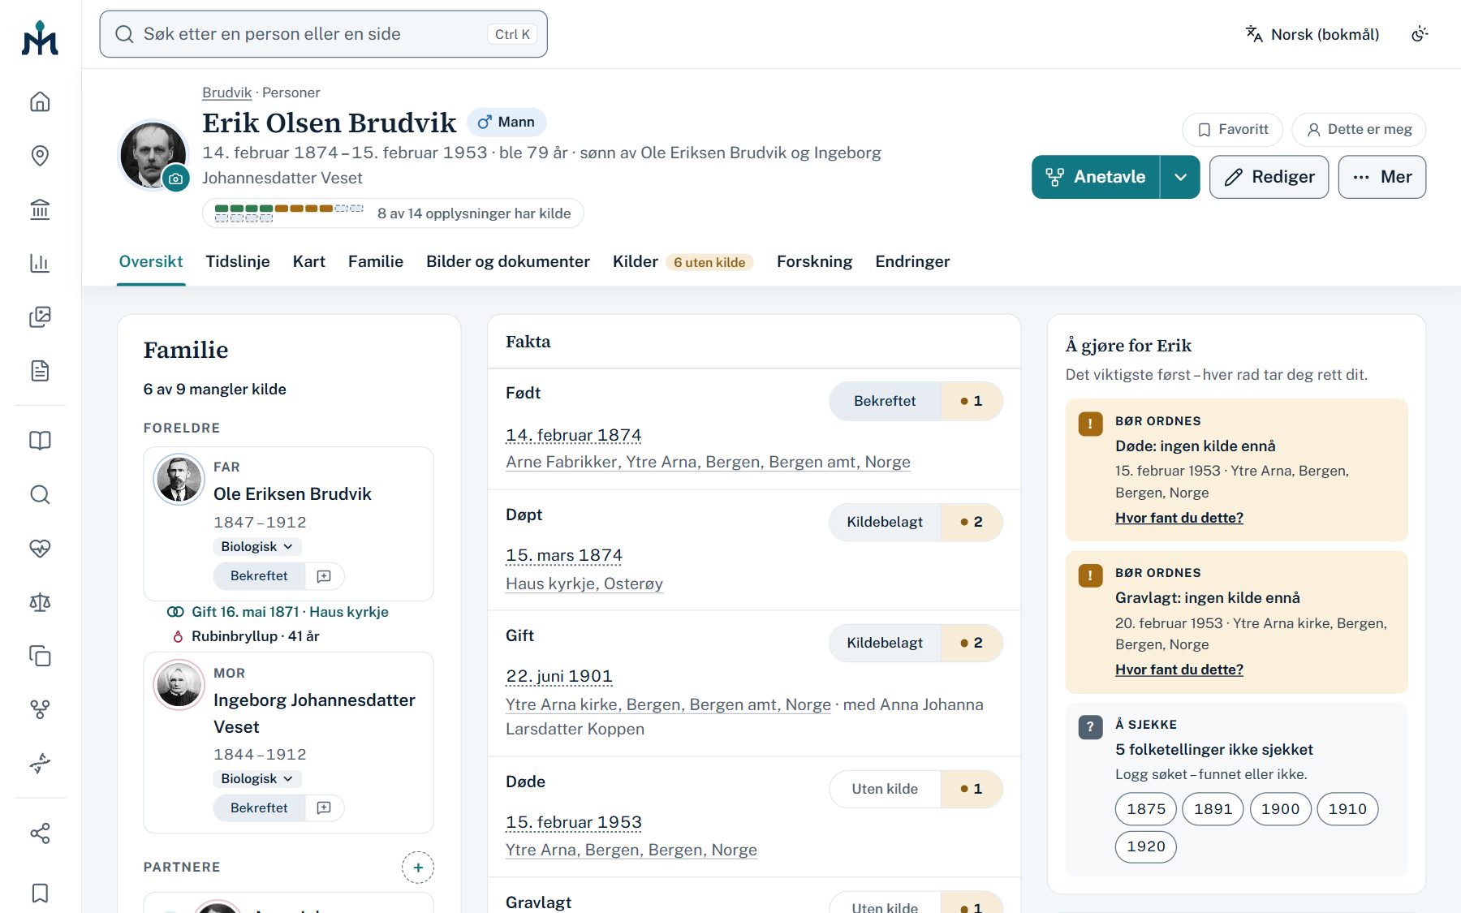The width and height of the screenshot is (1461, 913).
Task: Open the Mer menu
Action: point(1381,177)
